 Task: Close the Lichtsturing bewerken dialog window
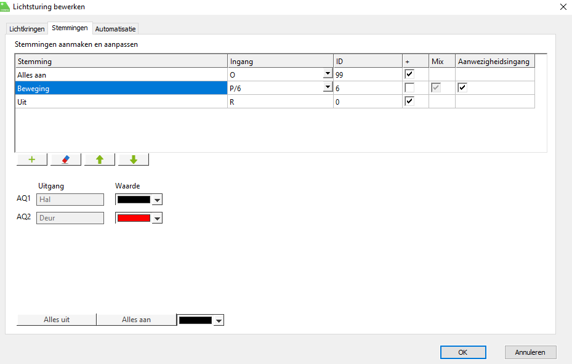click(x=562, y=7)
